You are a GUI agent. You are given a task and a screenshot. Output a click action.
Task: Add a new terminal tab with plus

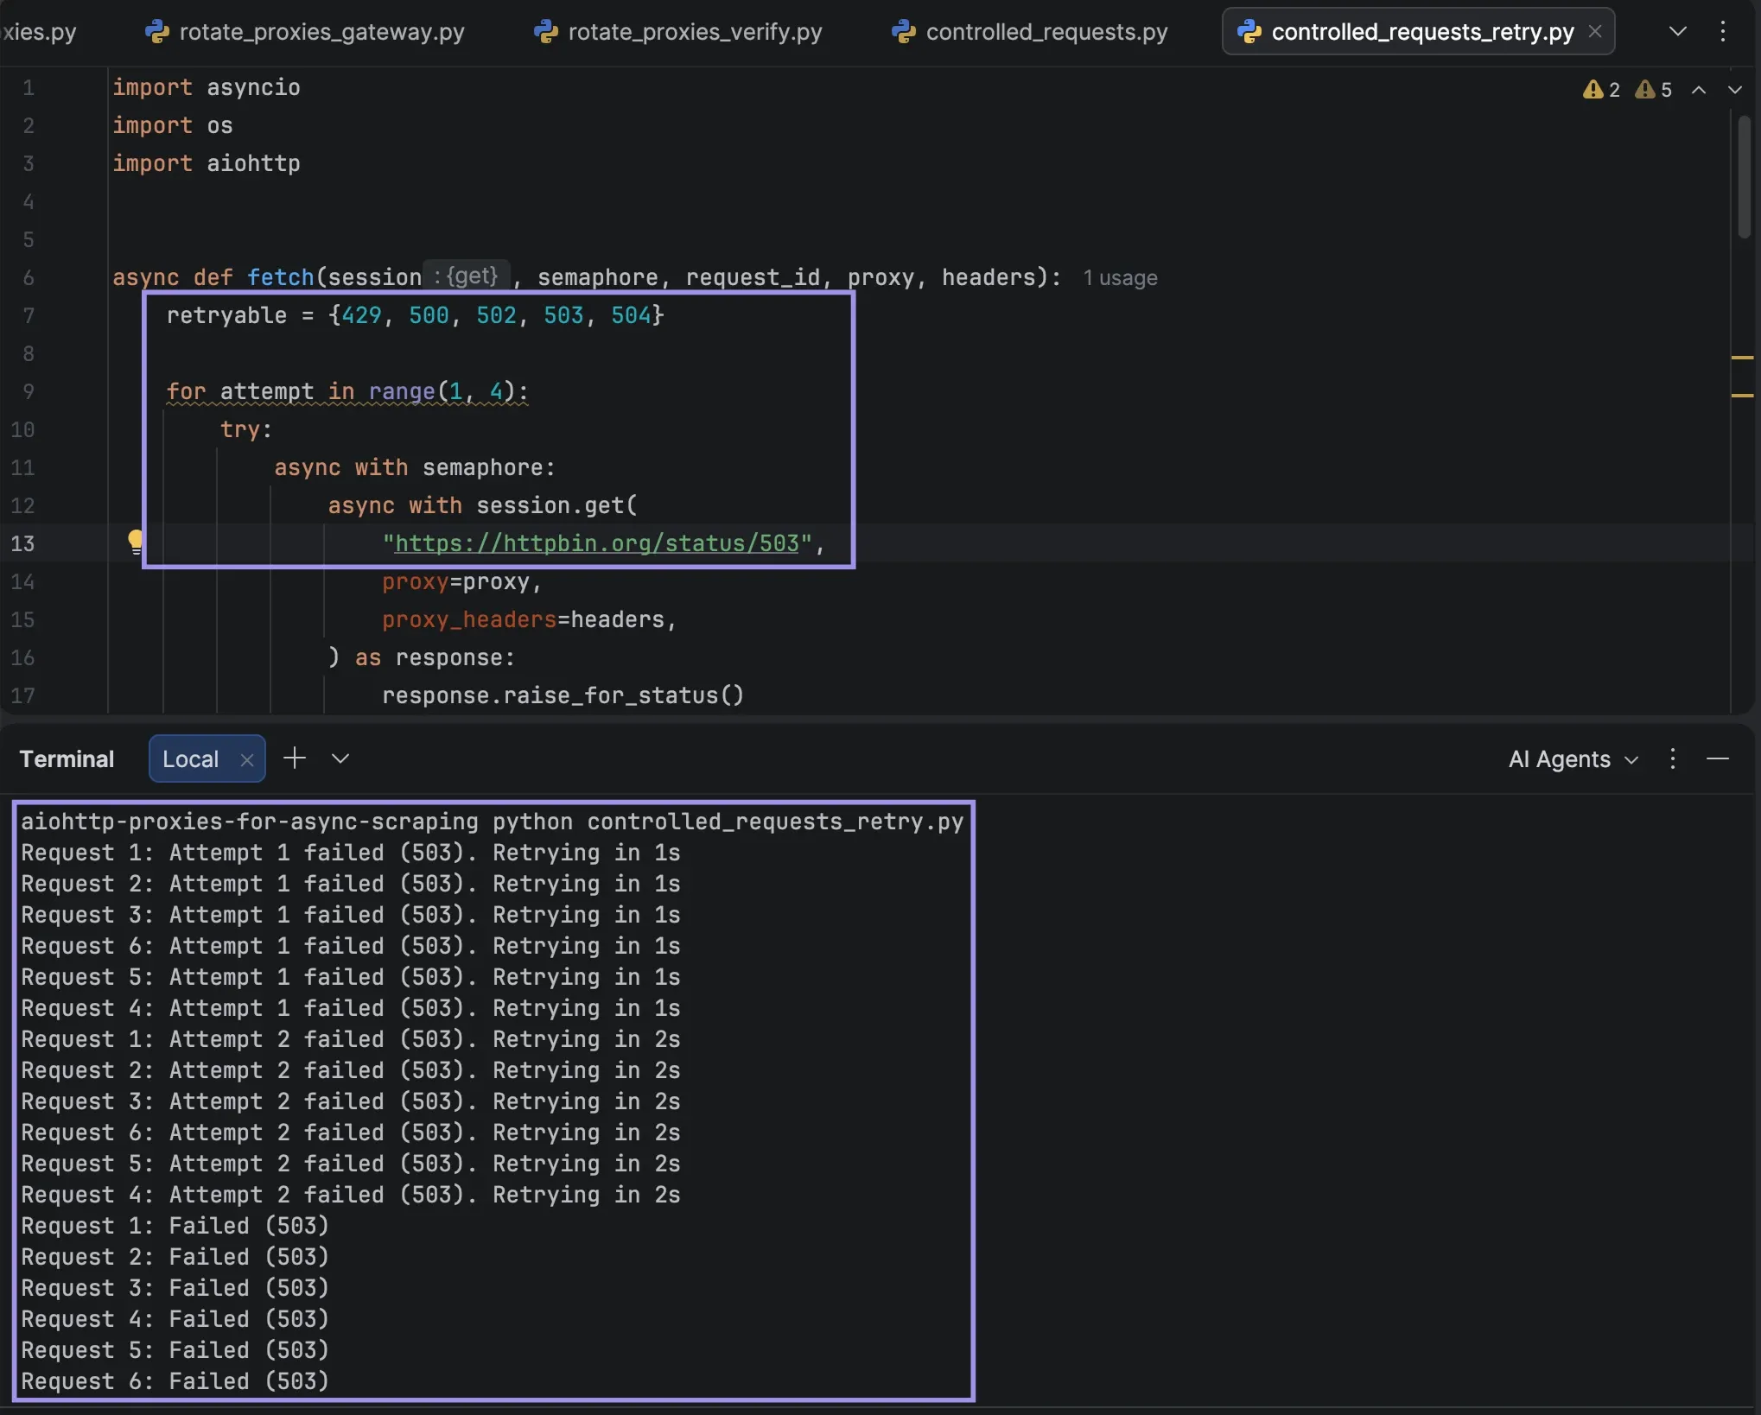point(295,758)
